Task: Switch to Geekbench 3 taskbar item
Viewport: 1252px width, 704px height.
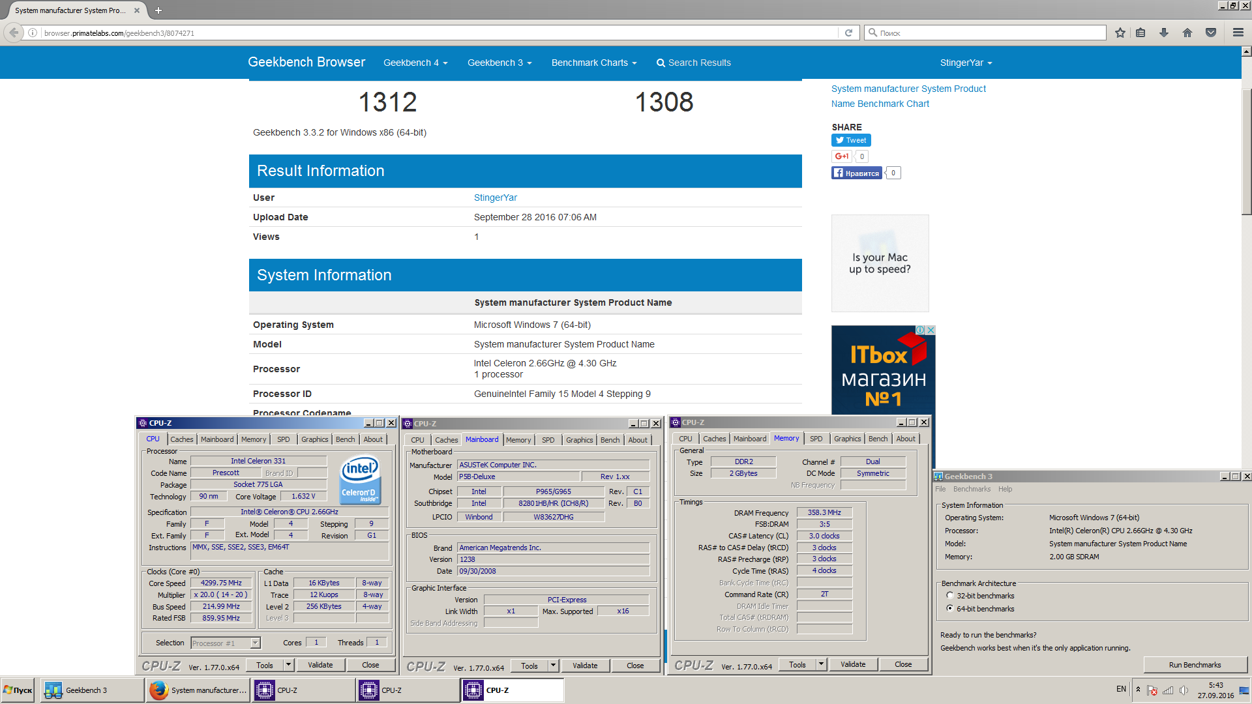Action: (x=93, y=690)
